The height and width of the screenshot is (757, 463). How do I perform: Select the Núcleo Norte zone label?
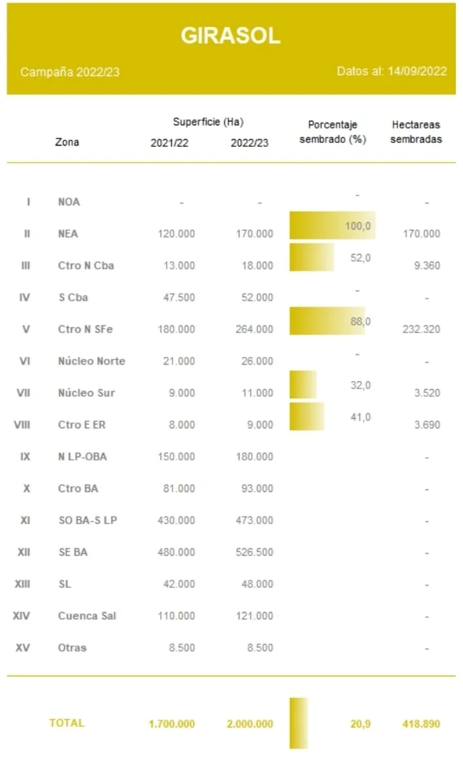pos(92,361)
